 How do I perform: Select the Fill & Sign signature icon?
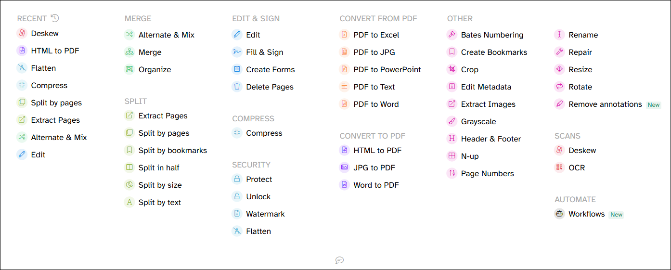(237, 52)
